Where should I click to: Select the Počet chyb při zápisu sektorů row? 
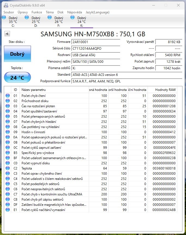point(91,199)
